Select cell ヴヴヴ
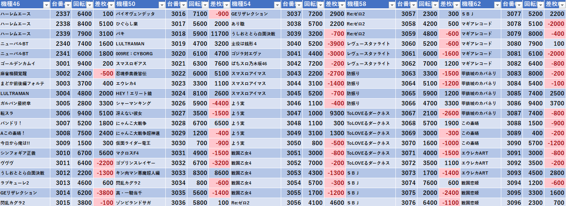 click(25, 163)
